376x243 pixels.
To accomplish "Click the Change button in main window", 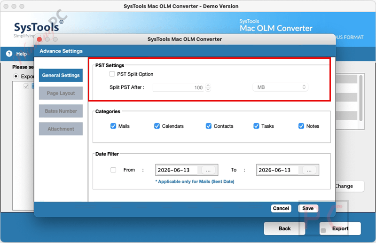I will point(350,186).
